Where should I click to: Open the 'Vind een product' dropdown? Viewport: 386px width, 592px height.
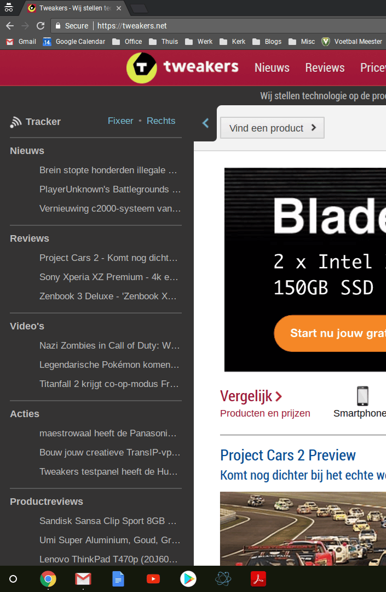(272, 128)
